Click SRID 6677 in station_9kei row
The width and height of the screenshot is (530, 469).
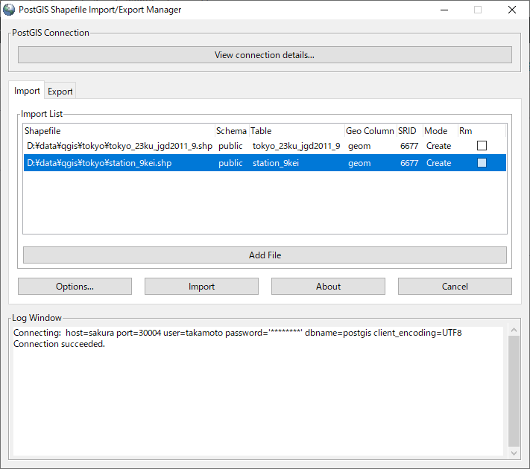point(409,163)
